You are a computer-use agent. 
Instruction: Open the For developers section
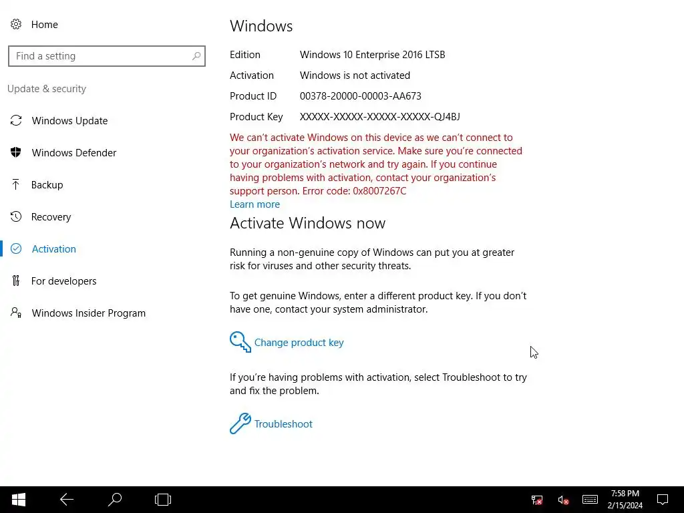(63, 281)
